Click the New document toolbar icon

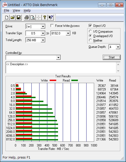(x=7, y=17)
